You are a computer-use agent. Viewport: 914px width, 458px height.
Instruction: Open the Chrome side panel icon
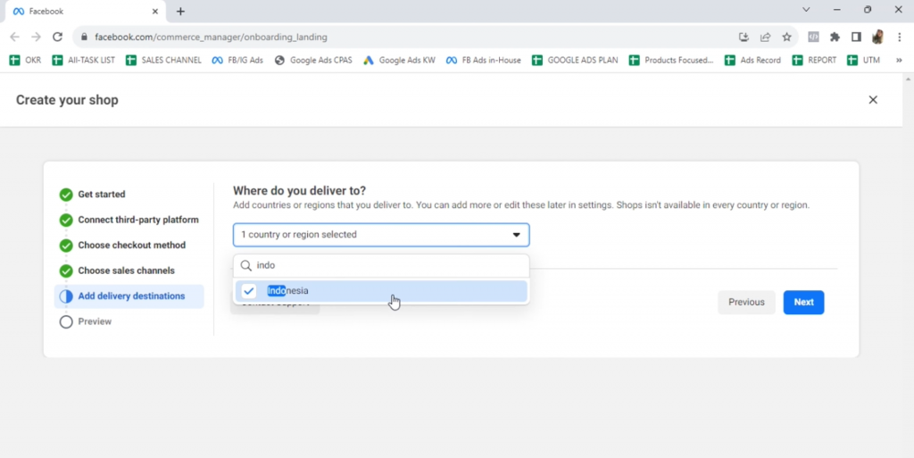pos(856,37)
